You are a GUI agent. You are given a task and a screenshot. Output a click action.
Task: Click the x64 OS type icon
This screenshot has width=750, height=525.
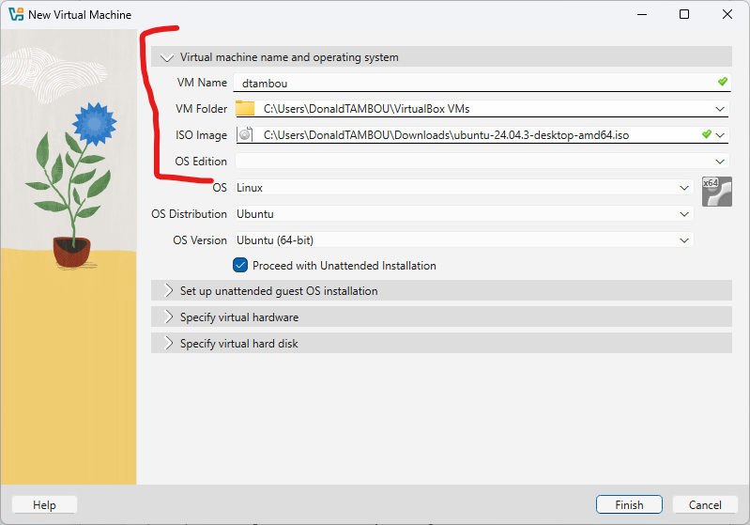tap(716, 192)
